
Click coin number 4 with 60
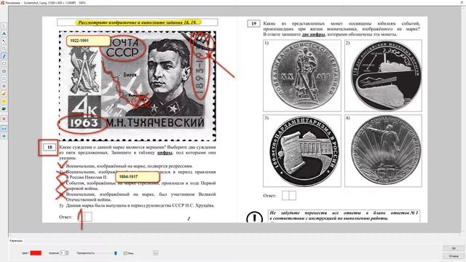point(384,151)
